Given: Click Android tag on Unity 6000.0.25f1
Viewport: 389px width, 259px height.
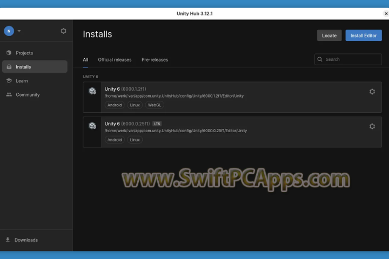Looking at the screenshot, I should click(115, 140).
